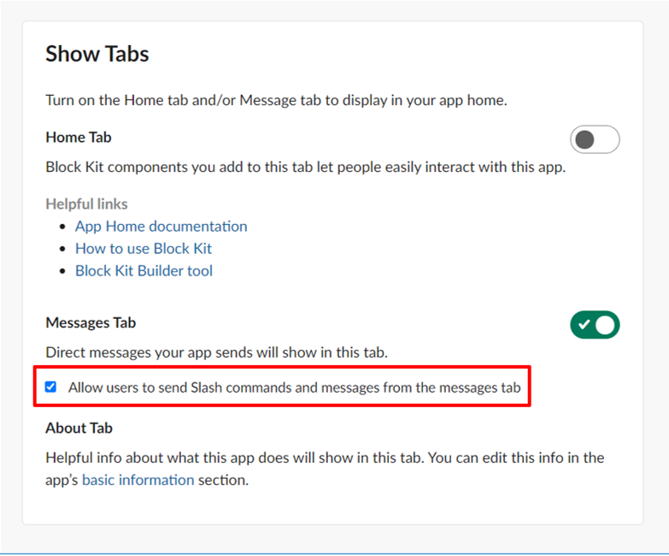Click the white knob of the Messages Tab switch
The width and height of the screenshot is (669, 556).
pos(606,325)
